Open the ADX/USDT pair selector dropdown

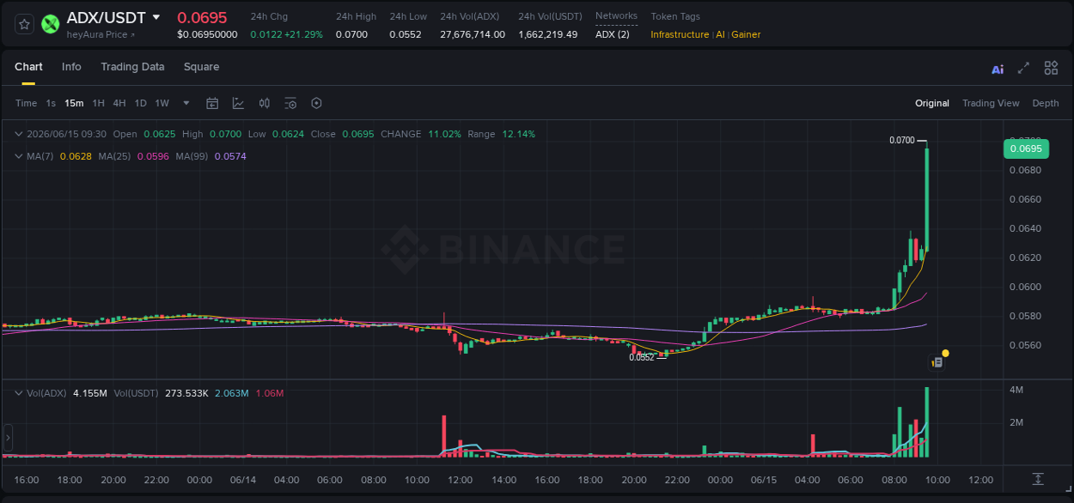(156, 17)
